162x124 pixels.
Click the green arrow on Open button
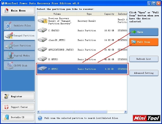click(x=134, y=32)
